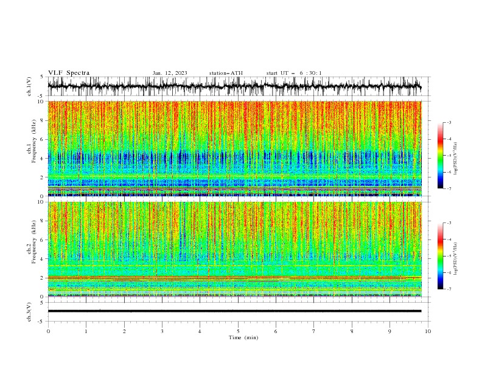This screenshot has width=482, height=372.
Task: Click the ch.3(V) axis label
Action: click(x=29, y=312)
